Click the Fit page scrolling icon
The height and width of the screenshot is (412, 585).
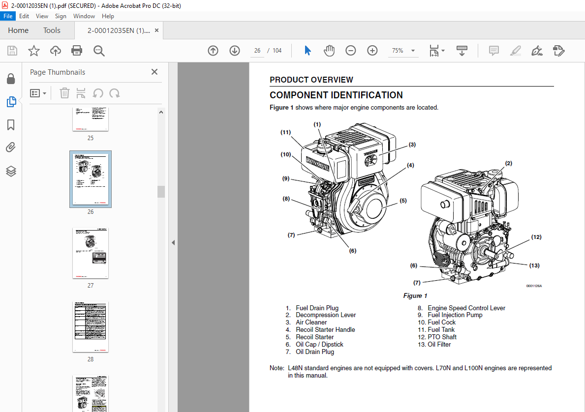434,51
